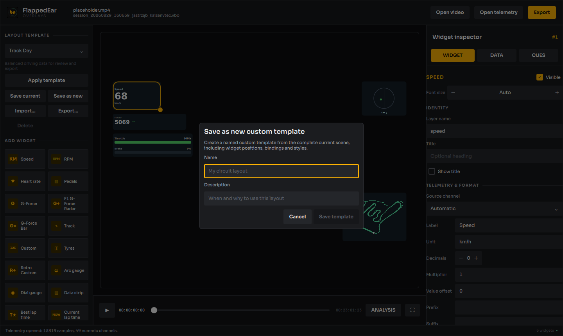This screenshot has height=336, width=563.
Task: Click the timeline playhead handle
Action: (x=154, y=310)
